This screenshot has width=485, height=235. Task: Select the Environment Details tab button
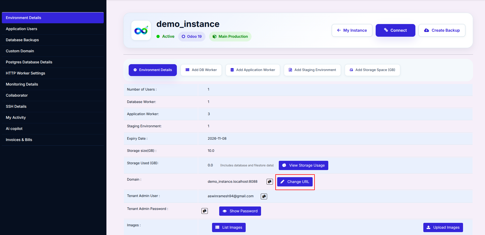[153, 70]
